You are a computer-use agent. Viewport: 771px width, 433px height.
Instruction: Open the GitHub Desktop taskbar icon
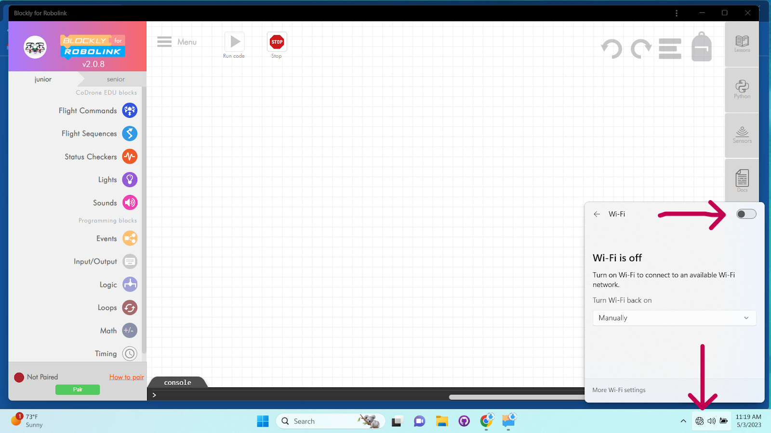coord(464,421)
